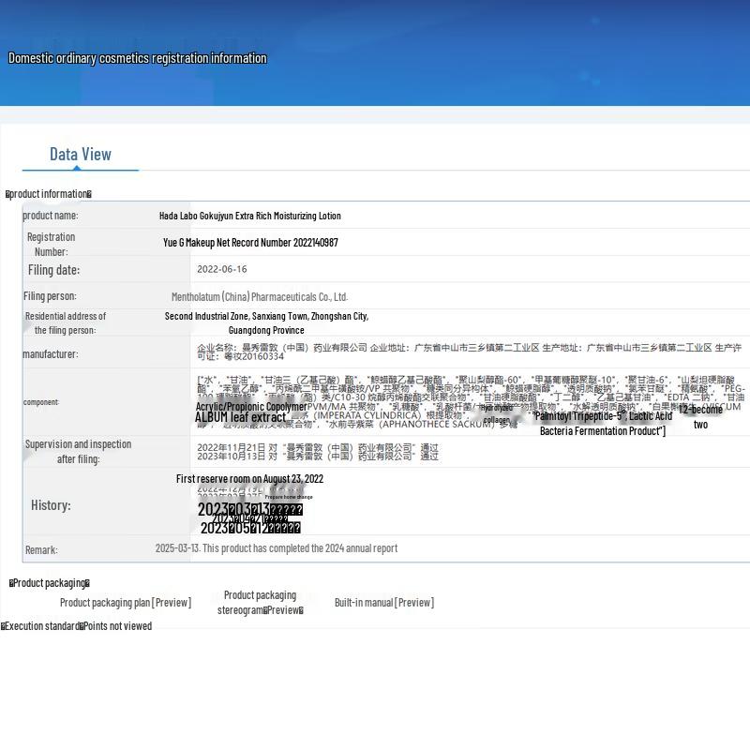Click the 'Filing person:' row label
The width and height of the screenshot is (750, 750).
(50, 296)
